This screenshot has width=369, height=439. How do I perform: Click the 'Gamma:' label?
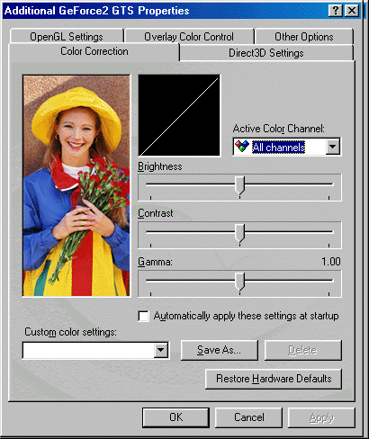point(155,262)
